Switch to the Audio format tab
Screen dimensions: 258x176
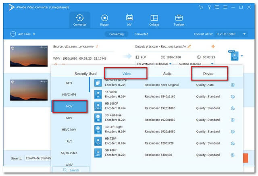[x=167, y=74]
